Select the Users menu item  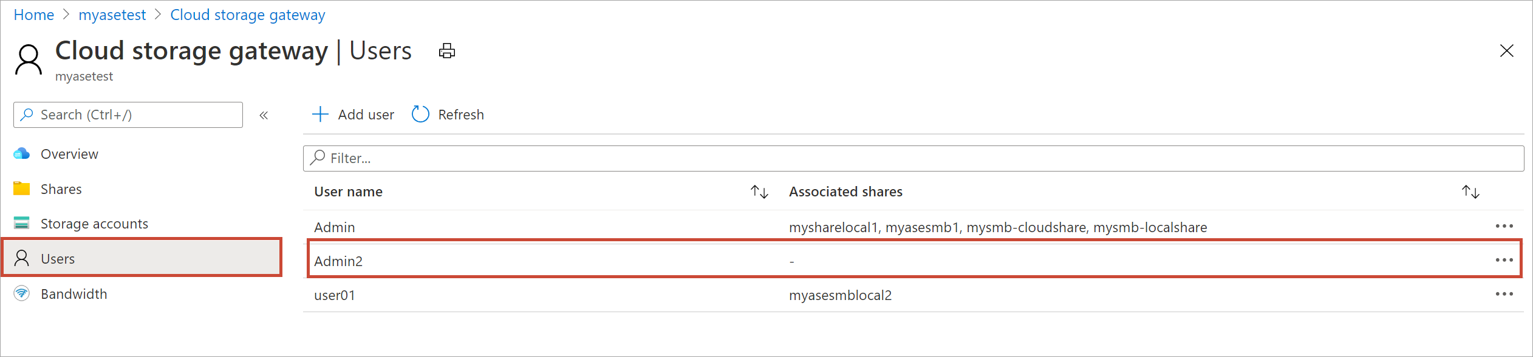[x=141, y=258]
